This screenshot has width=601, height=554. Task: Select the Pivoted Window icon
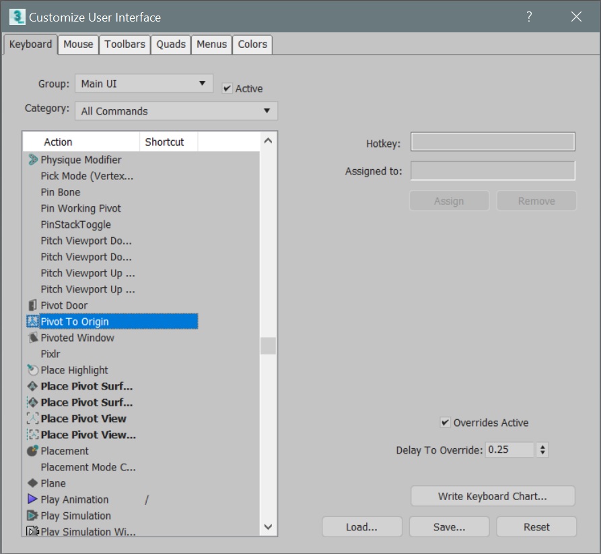coord(32,338)
